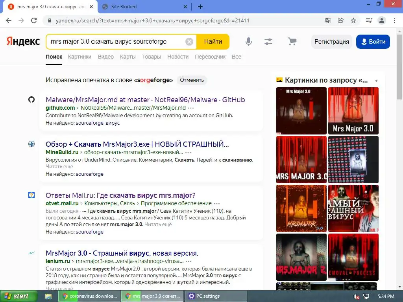The width and height of the screenshot is (403, 302).
Task: Click the Регистрация button
Action: 331,42
